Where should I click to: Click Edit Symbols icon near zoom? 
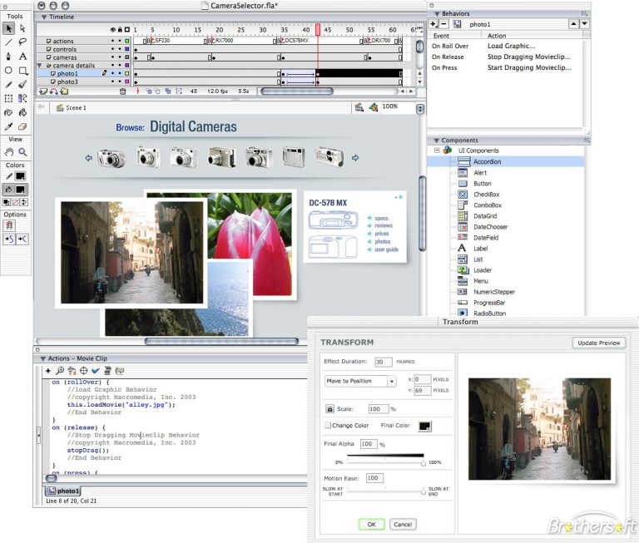pyautogui.click(x=374, y=107)
